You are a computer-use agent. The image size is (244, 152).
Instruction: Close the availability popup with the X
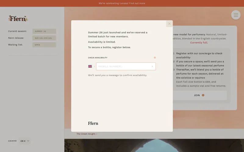point(169,24)
